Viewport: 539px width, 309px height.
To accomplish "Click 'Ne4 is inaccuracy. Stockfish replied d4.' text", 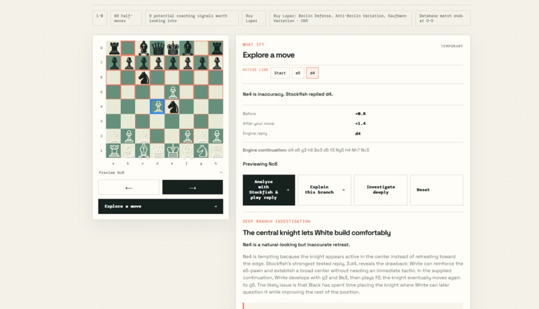I will point(288,94).
